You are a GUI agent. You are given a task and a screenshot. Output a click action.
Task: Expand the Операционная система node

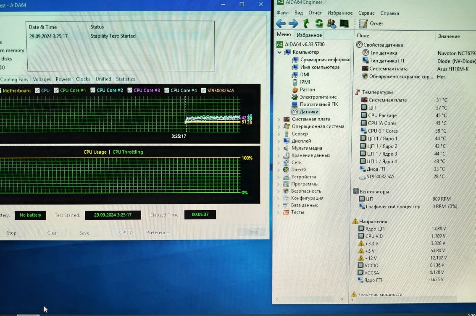[x=279, y=127]
